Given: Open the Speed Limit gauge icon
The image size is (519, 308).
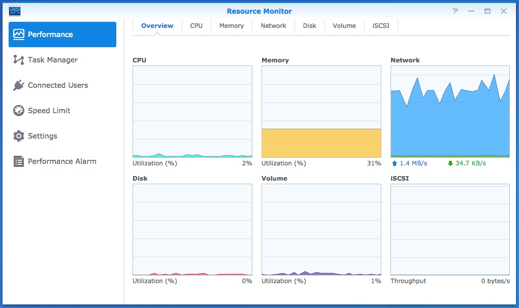Looking at the screenshot, I should coord(18,111).
